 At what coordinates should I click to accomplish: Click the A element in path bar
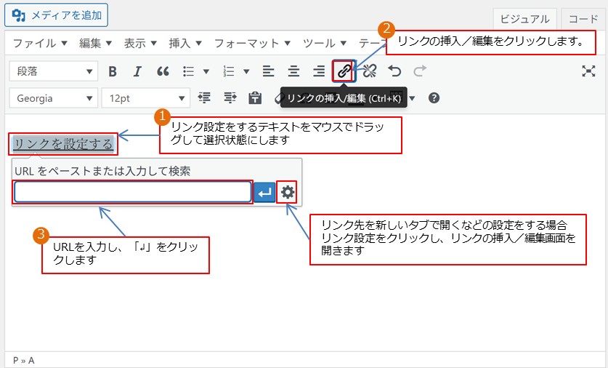point(31,361)
